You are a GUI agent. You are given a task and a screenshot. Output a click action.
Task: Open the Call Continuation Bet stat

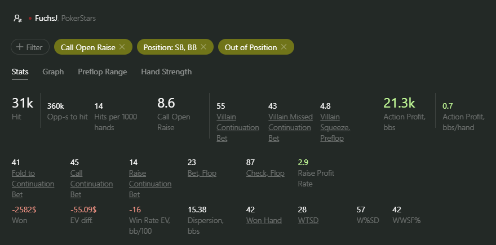[91, 184]
